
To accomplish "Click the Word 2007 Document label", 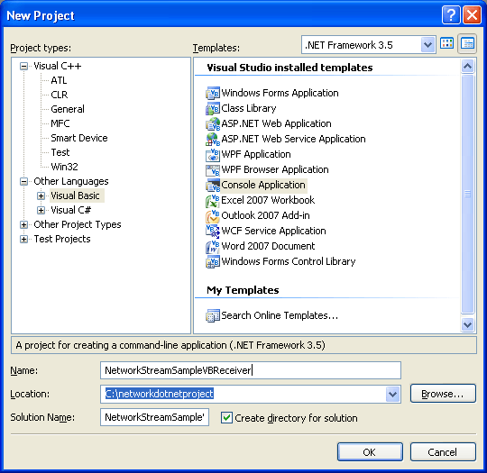I will (x=268, y=247).
